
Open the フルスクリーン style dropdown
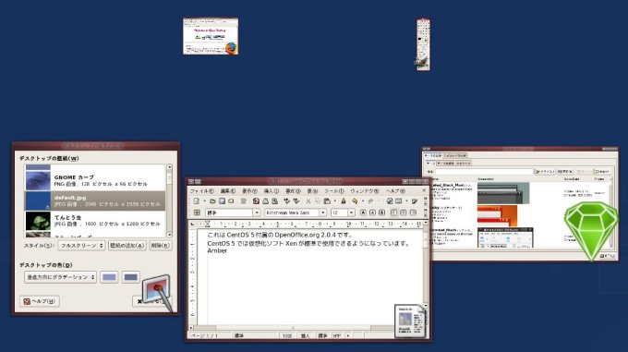(x=81, y=245)
